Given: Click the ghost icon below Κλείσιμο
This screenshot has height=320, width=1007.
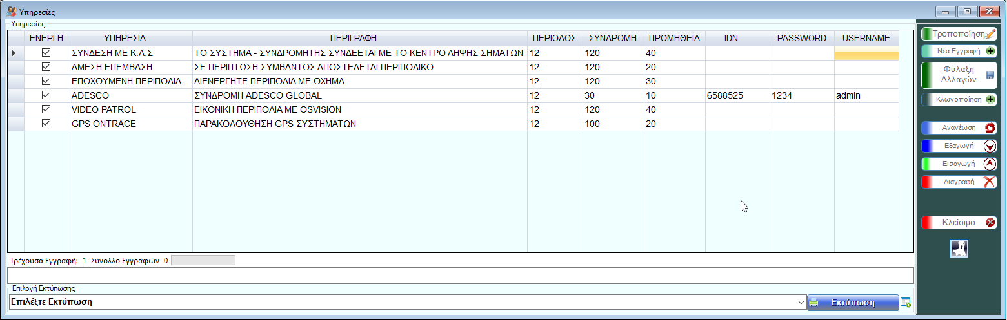Looking at the screenshot, I should (x=959, y=249).
